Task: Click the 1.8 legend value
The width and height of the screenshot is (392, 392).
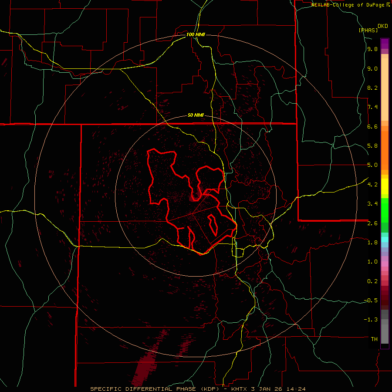Action: click(372, 243)
